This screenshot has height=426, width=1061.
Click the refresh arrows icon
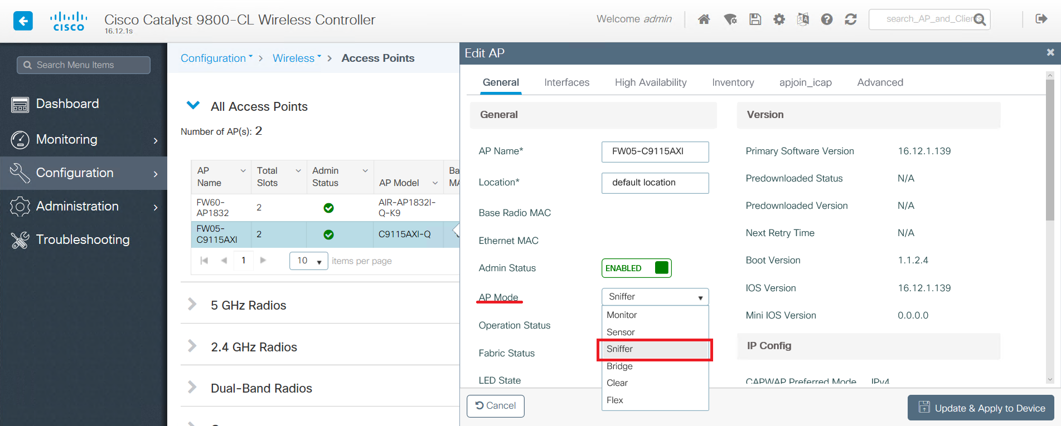pyautogui.click(x=850, y=19)
